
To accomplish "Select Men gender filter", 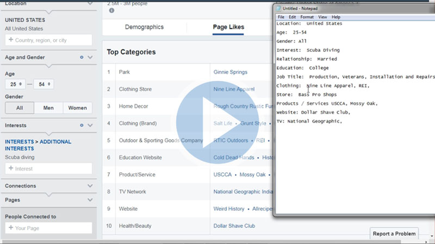I will 48,108.
